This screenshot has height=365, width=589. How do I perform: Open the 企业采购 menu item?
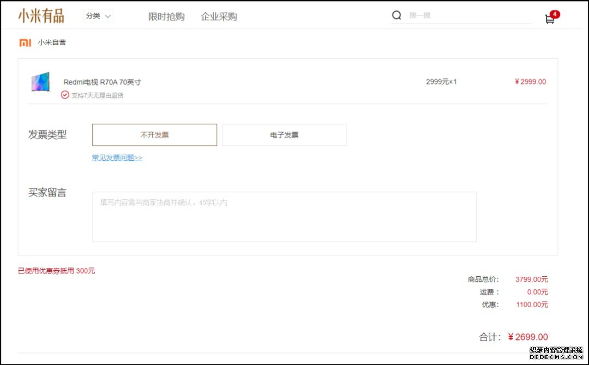(219, 16)
